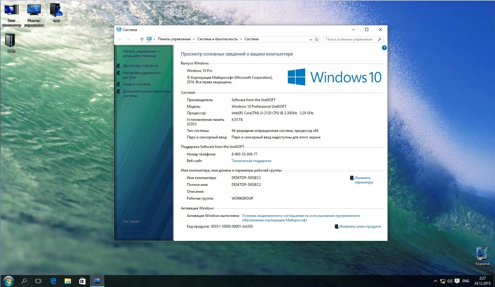The width and height of the screenshot is (495, 287).
Task: Launch Microsoft Edge from the taskbar
Action: pyautogui.click(x=53, y=281)
